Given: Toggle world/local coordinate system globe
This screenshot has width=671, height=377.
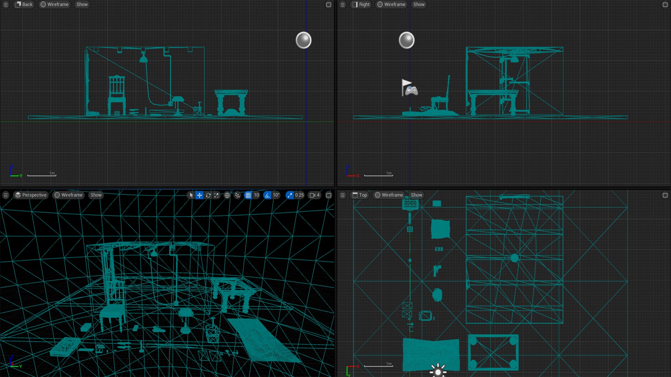Looking at the screenshot, I should tap(227, 195).
